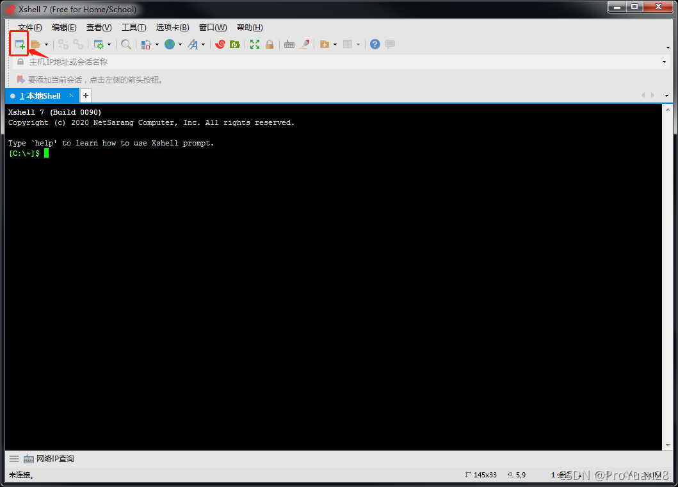
Task: Expand the globe encoding dropdown arrow
Action: tap(180, 44)
